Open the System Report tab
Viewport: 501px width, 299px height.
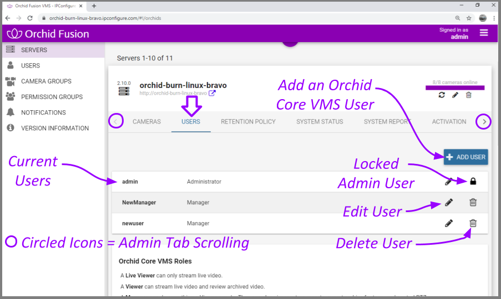point(388,121)
